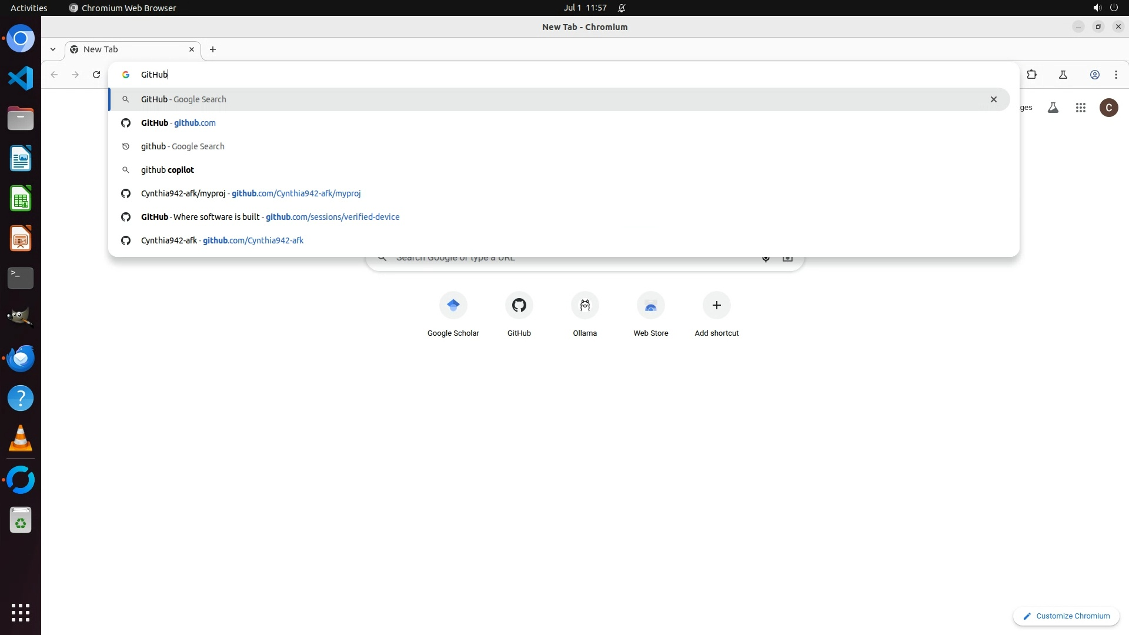Open the Google apps grid
The width and height of the screenshot is (1129, 635).
click(x=1080, y=108)
